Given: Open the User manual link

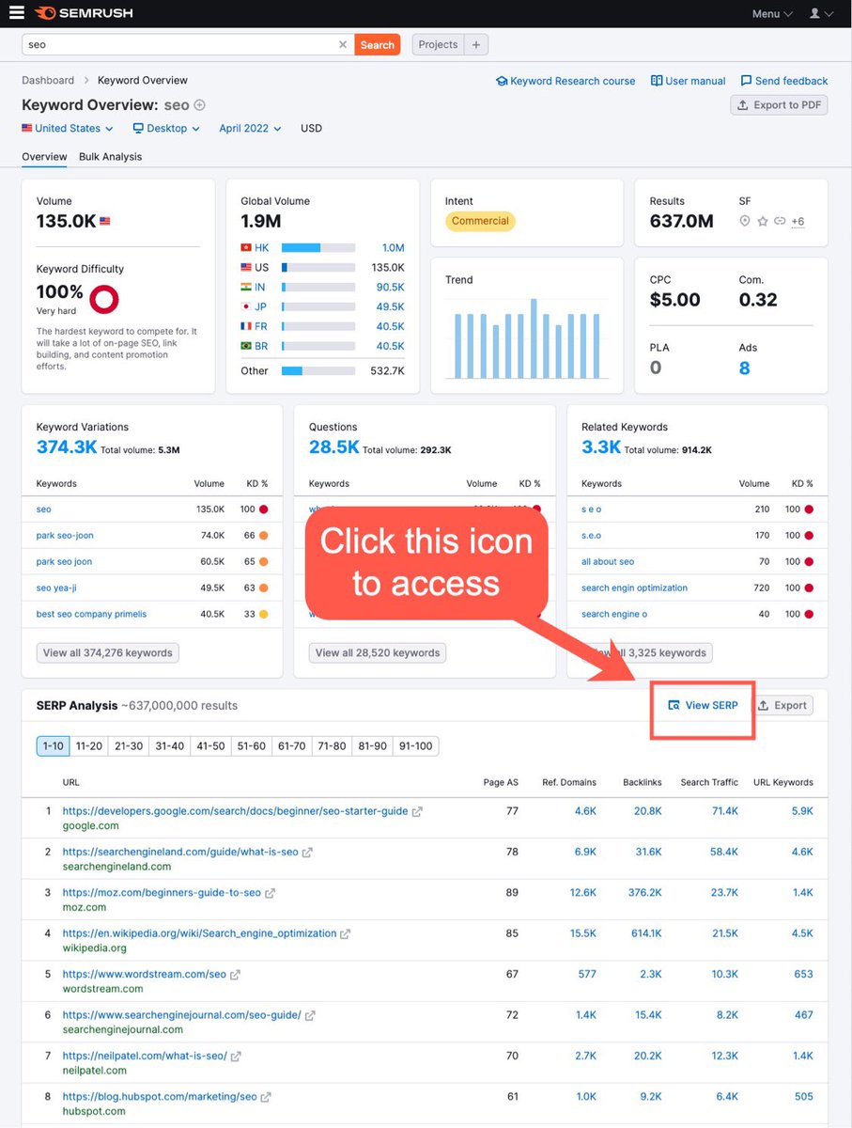Looking at the screenshot, I should click(688, 81).
